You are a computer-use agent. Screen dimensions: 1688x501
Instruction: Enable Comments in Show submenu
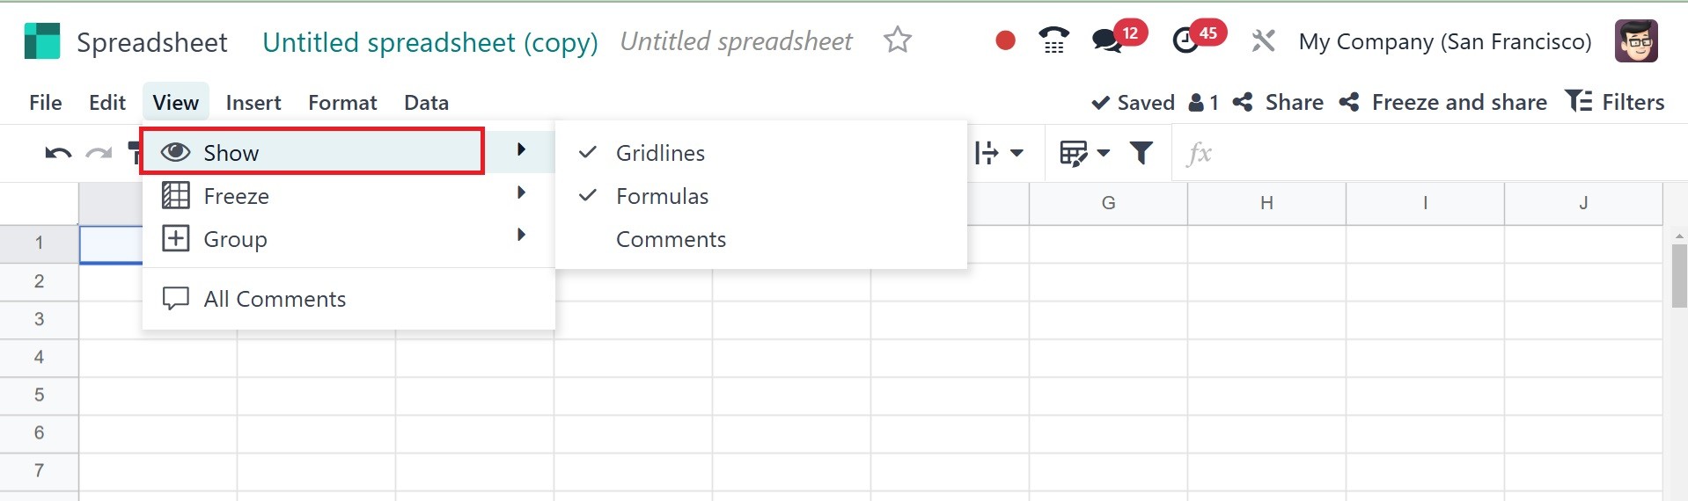(671, 239)
